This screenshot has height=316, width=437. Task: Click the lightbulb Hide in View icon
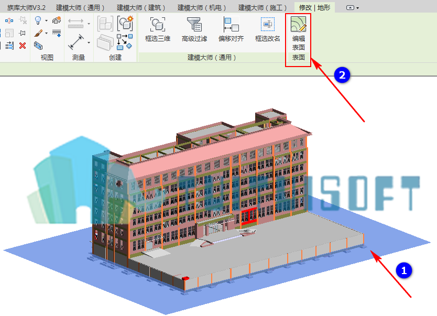pyautogui.click(x=38, y=20)
